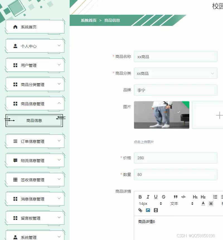Screen dimensions: 223x240
Task: Toggle underline formatting in the editor
Action: pyautogui.click(x=156, y=197)
